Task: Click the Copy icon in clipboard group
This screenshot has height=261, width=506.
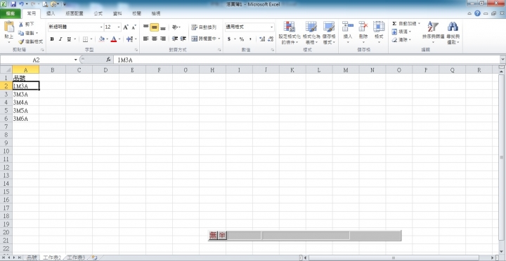Action: point(21,33)
